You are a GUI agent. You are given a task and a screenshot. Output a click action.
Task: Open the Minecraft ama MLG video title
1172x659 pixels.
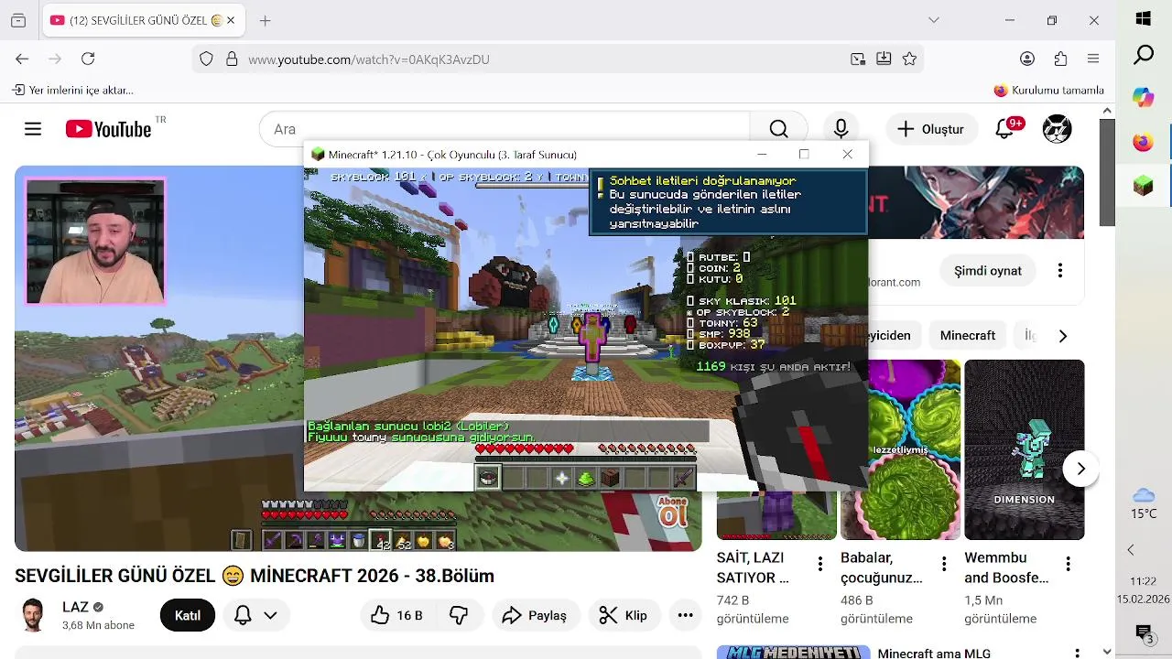coord(934,654)
